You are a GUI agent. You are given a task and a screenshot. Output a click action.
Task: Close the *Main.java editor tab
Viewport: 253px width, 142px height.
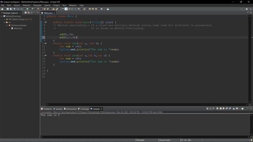(55, 13)
